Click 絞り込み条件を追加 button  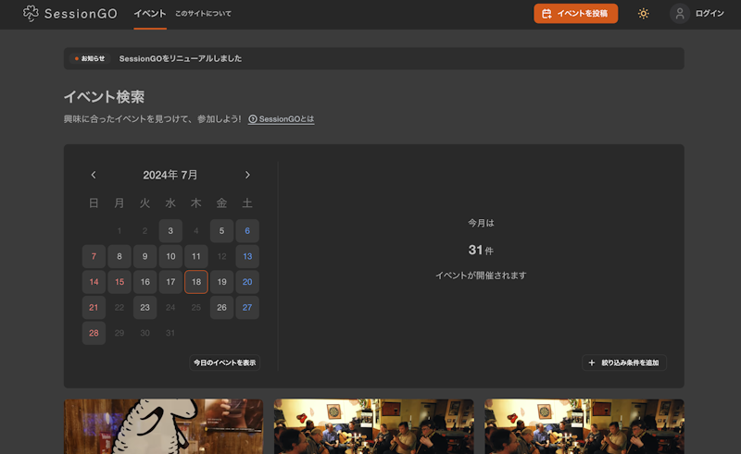coord(623,362)
